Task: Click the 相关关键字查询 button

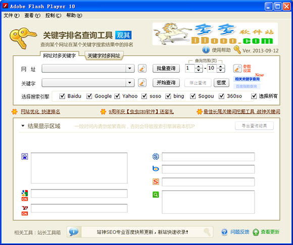Action: [247, 79]
